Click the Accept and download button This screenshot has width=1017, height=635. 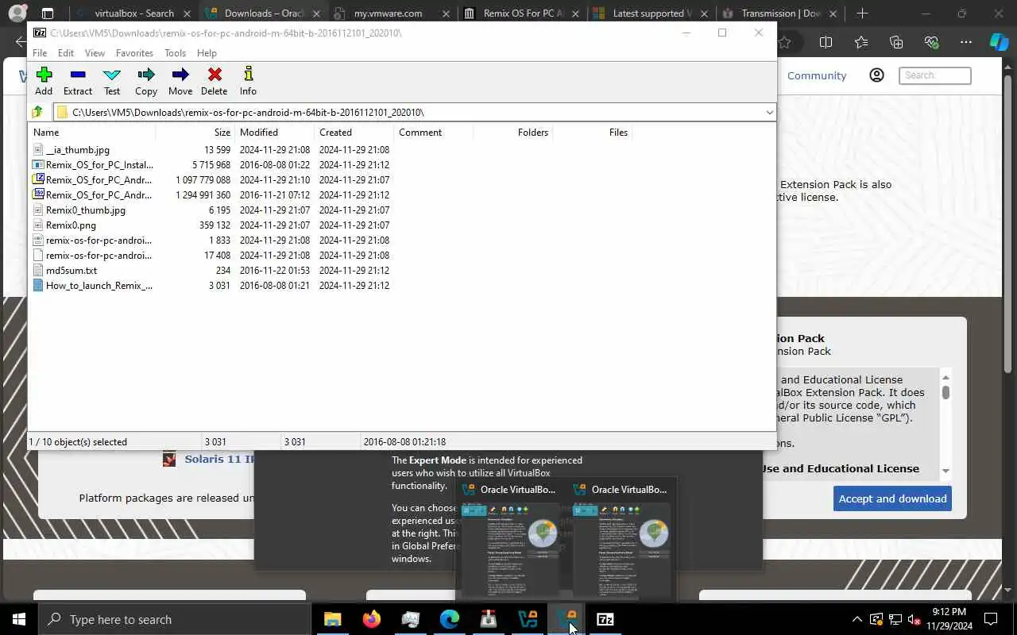point(892,498)
